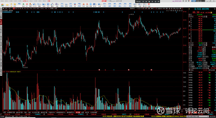The height and width of the screenshot is (118, 216).
Task: Click the 设置 button beside indicator tabs
Action: click(x=4, y=112)
